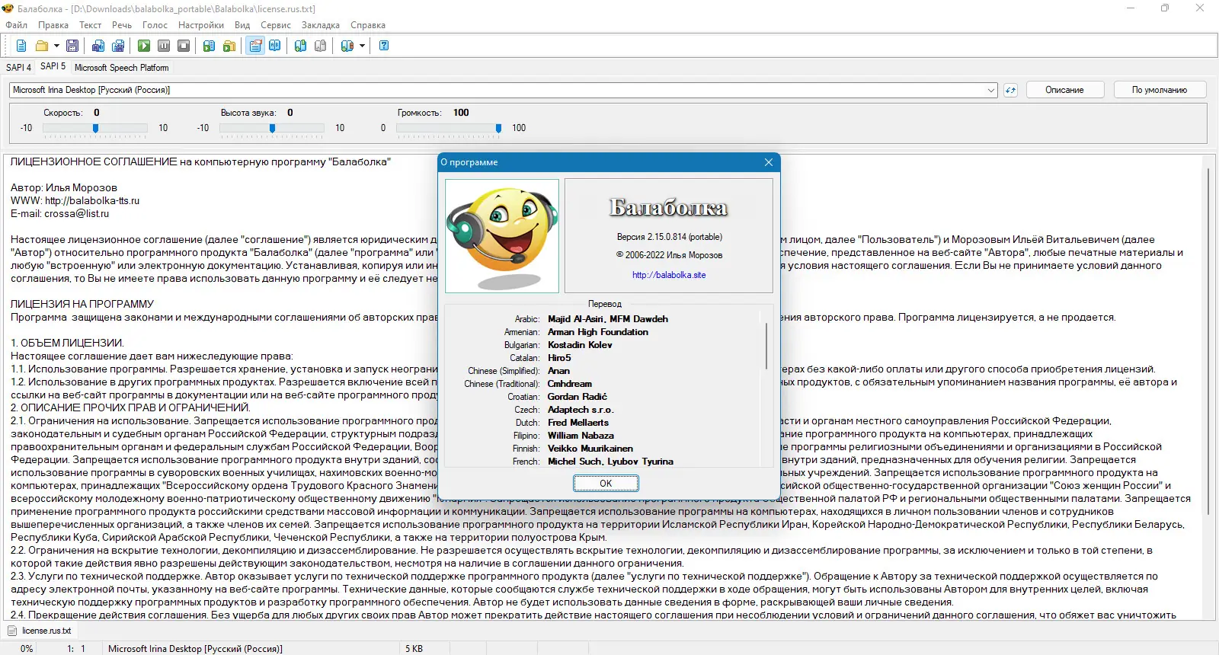Click the Скорость slider handle
Screen dimensions: 1219x655
tap(95, 128)
